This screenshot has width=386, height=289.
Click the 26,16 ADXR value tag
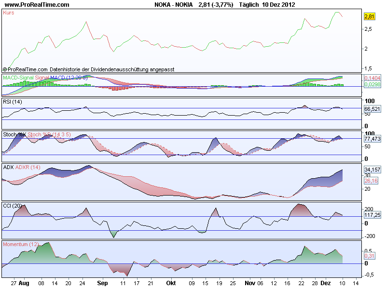pyautogui.click(x=371, y=181)
